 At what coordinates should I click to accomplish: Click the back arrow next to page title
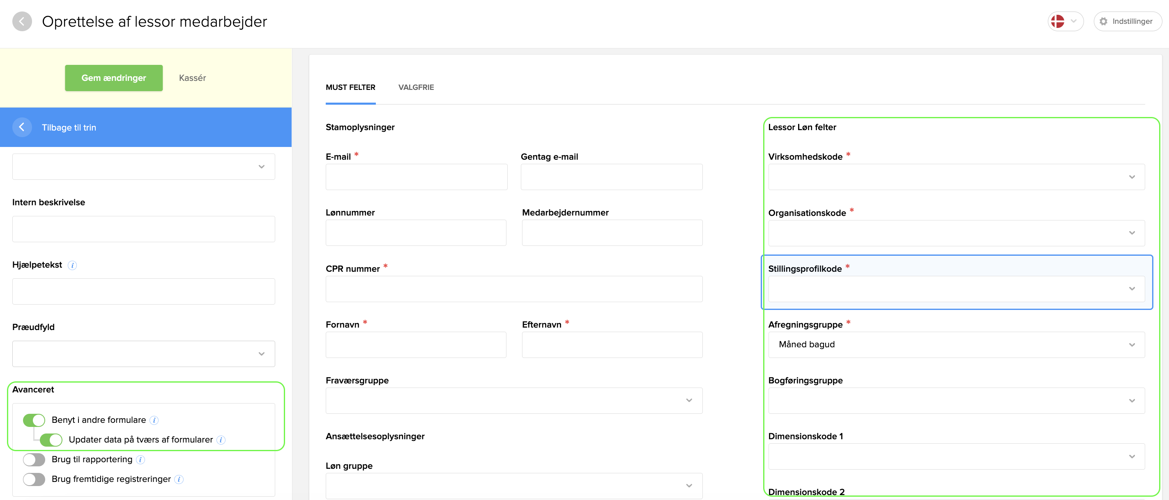tap(22, 21)
